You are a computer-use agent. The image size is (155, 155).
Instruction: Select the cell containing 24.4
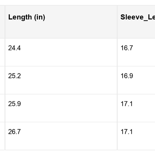tap(61, 52)
